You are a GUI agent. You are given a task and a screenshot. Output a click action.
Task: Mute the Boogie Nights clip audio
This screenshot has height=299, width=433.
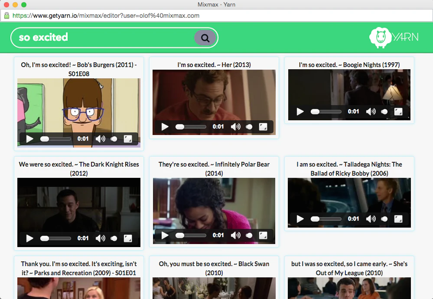pos(371,112)
